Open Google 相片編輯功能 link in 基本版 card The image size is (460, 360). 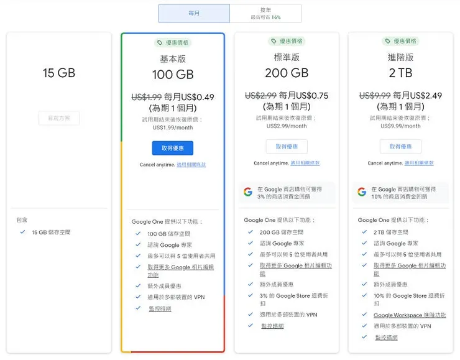180,271
